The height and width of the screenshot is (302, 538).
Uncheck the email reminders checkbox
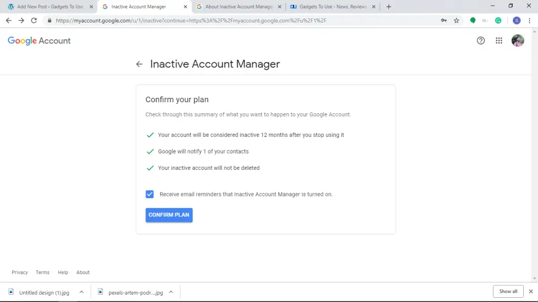pos(150,194)
